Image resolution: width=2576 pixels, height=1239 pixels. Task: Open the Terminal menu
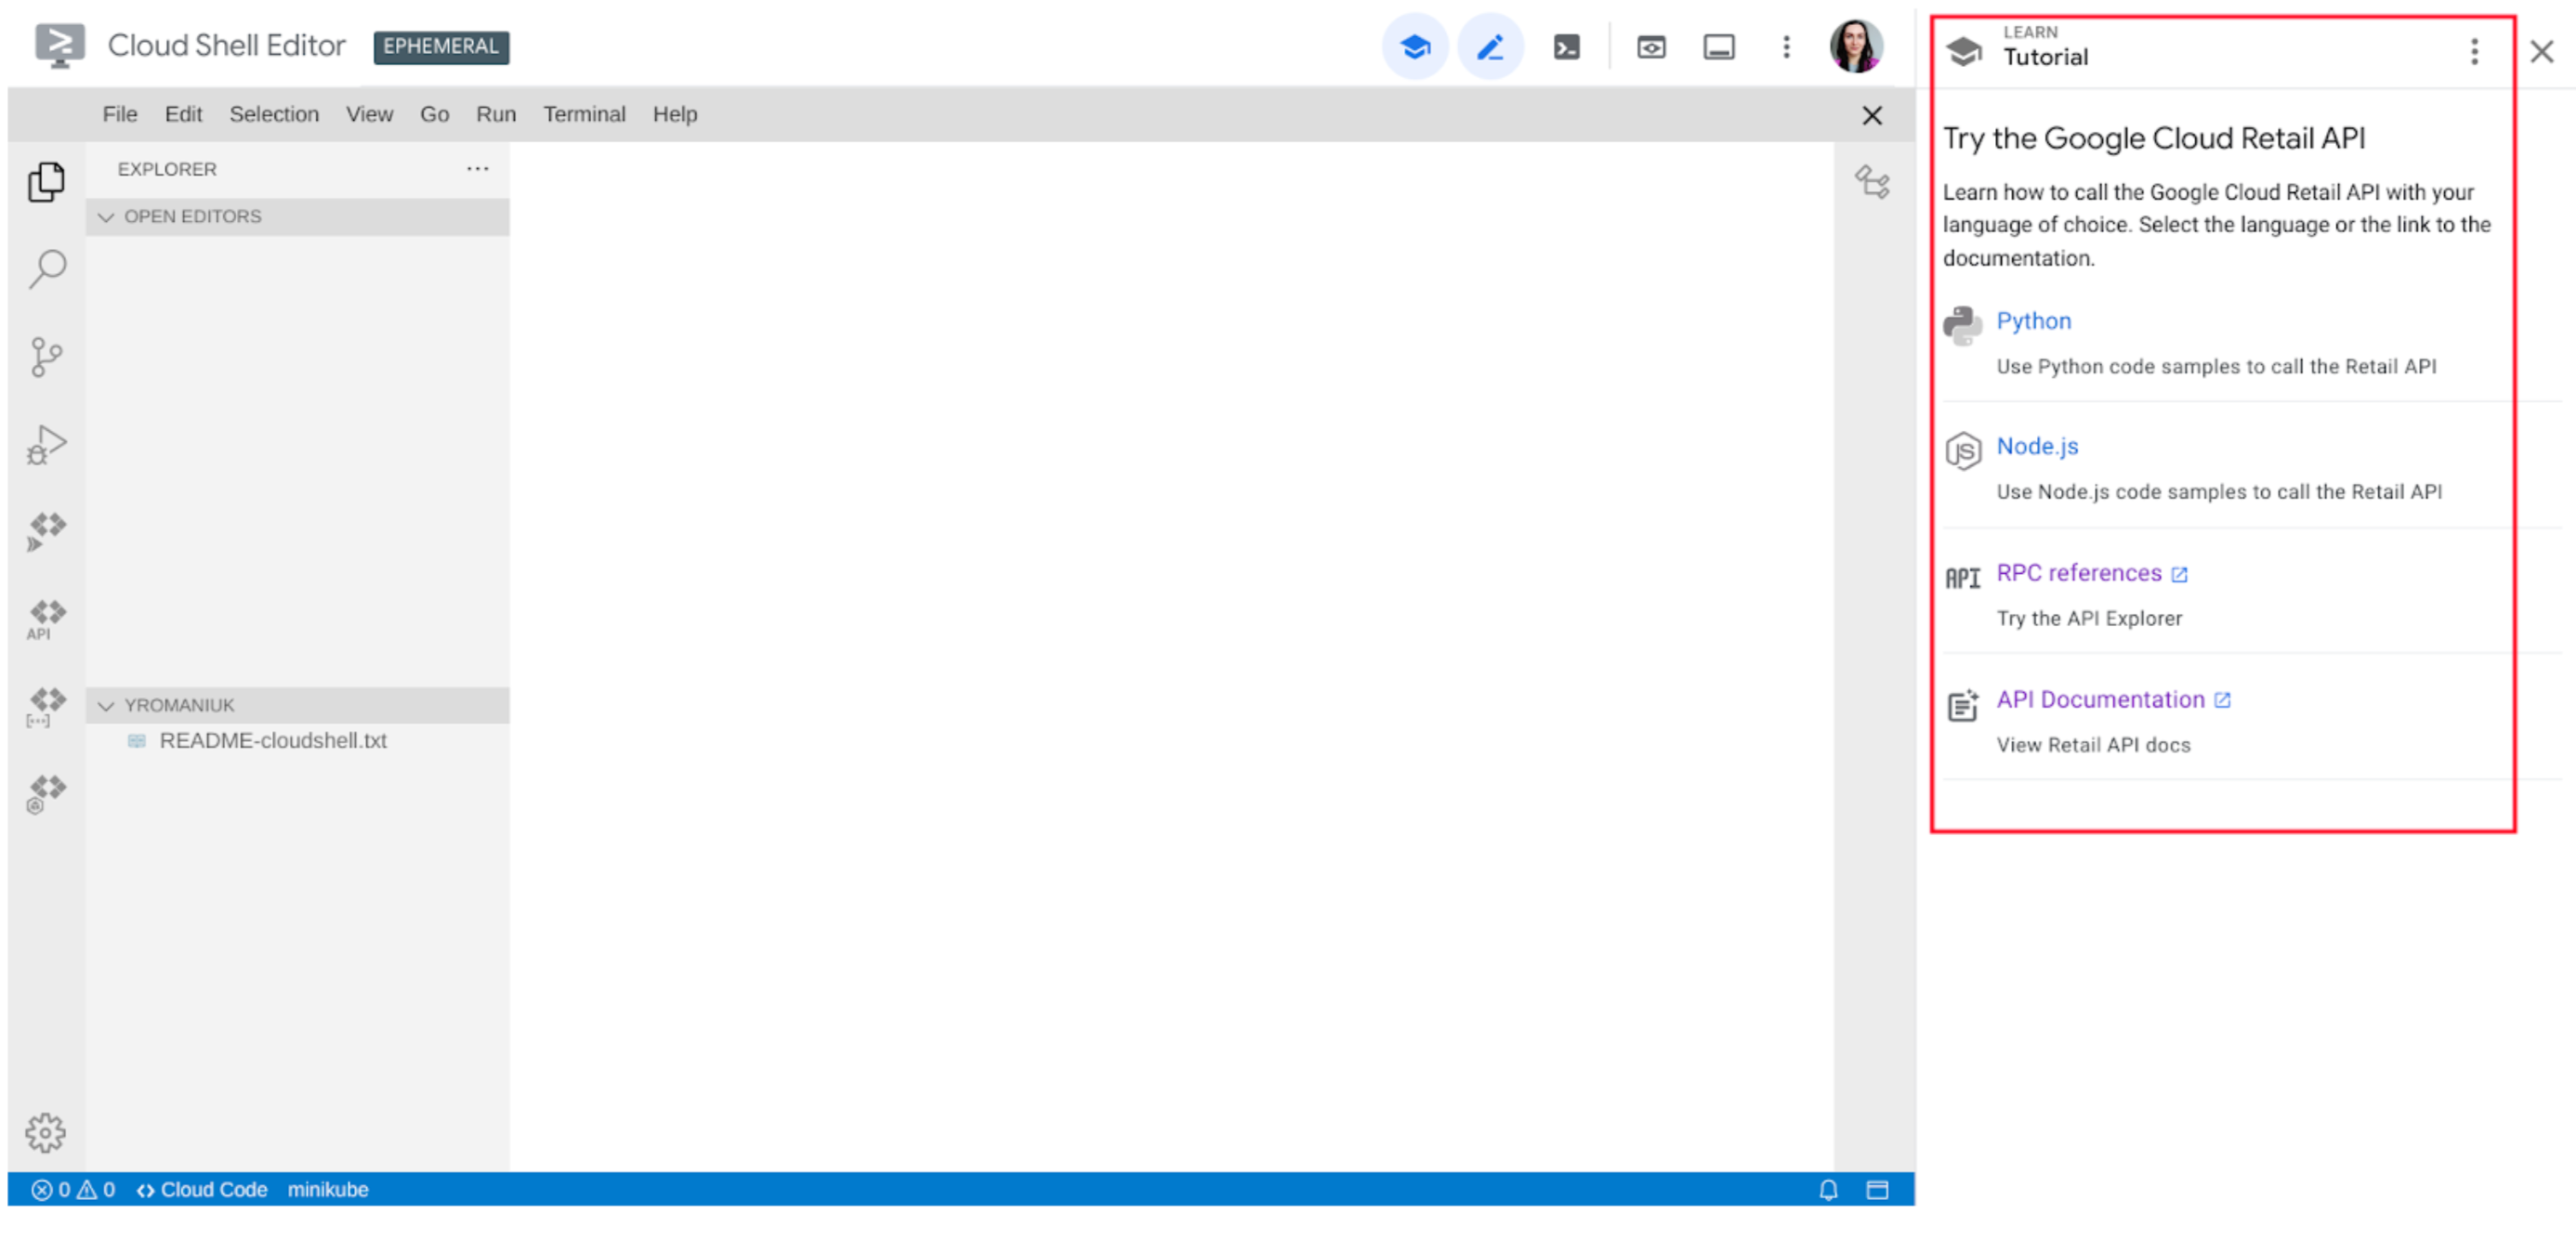click(x=584, y=114)
